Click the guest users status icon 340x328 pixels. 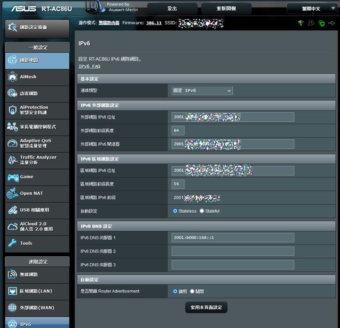click(x=311, y=23)
